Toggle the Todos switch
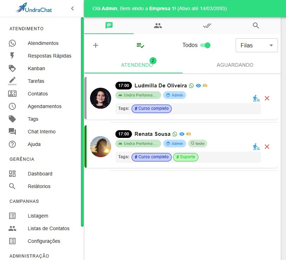The width and height of the screenshot is (286, 260). point(205,45)
